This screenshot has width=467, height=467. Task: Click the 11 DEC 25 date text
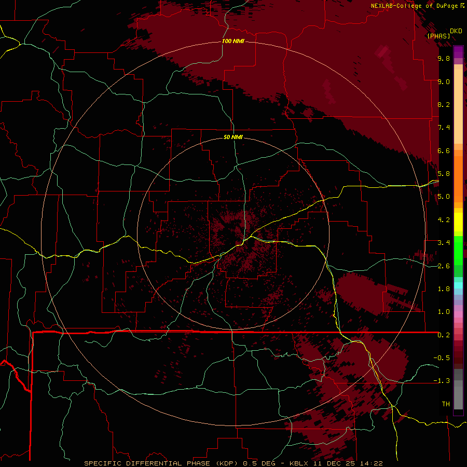[335, 463]
